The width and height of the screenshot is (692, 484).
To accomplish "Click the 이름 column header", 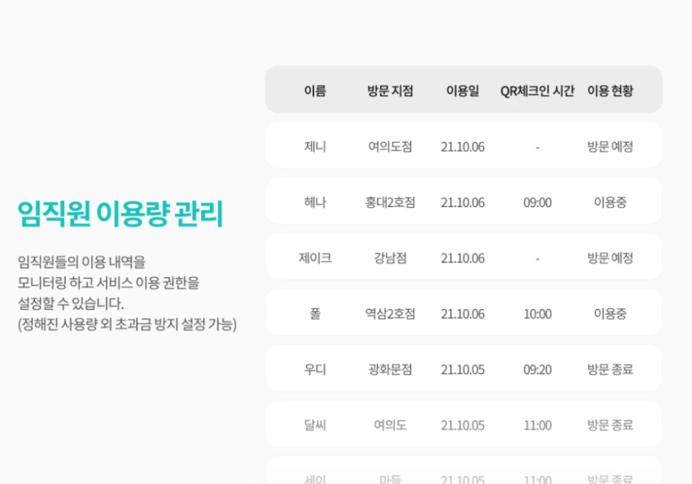I will tap(315, 91).
